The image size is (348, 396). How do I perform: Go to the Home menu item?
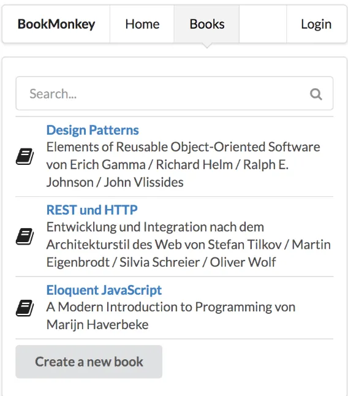click(x=142, y=25)
